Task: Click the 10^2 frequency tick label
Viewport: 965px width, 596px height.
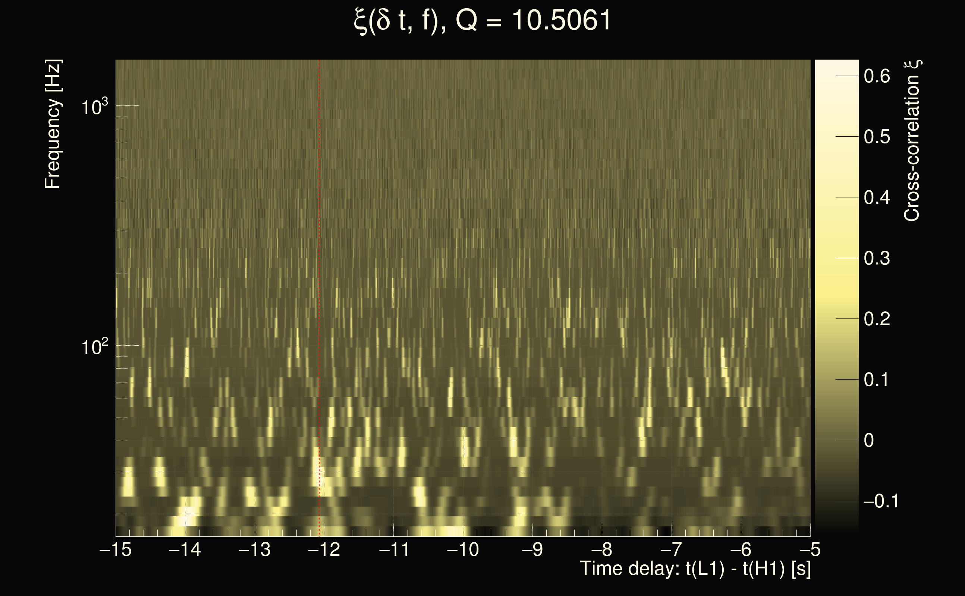Action: (x=94, y=347)
